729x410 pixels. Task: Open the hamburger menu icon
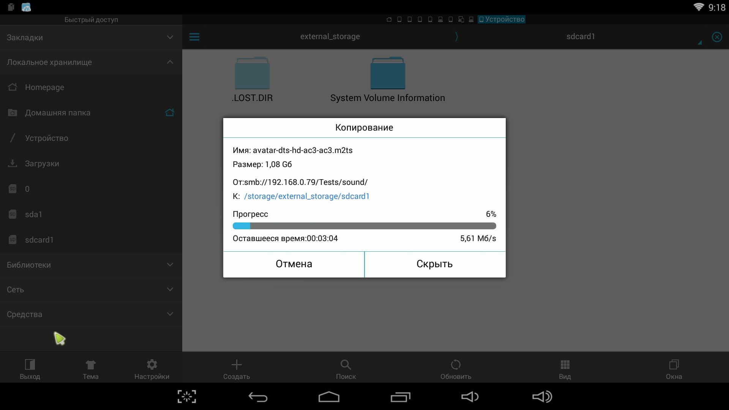(194, 37)
